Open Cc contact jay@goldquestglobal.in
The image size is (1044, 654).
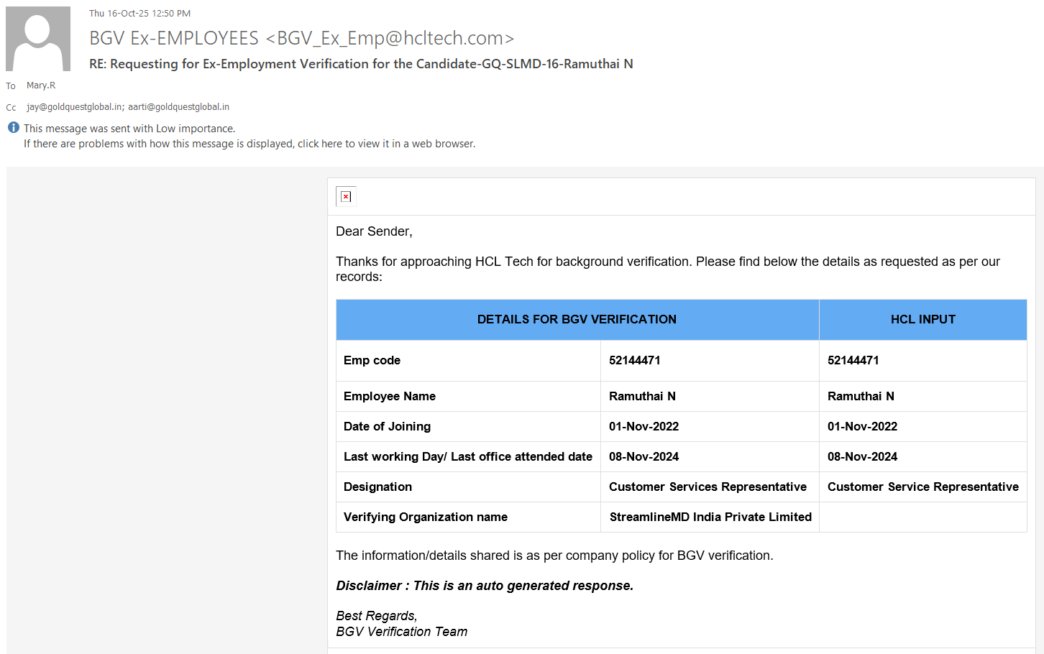pos(75,107)
